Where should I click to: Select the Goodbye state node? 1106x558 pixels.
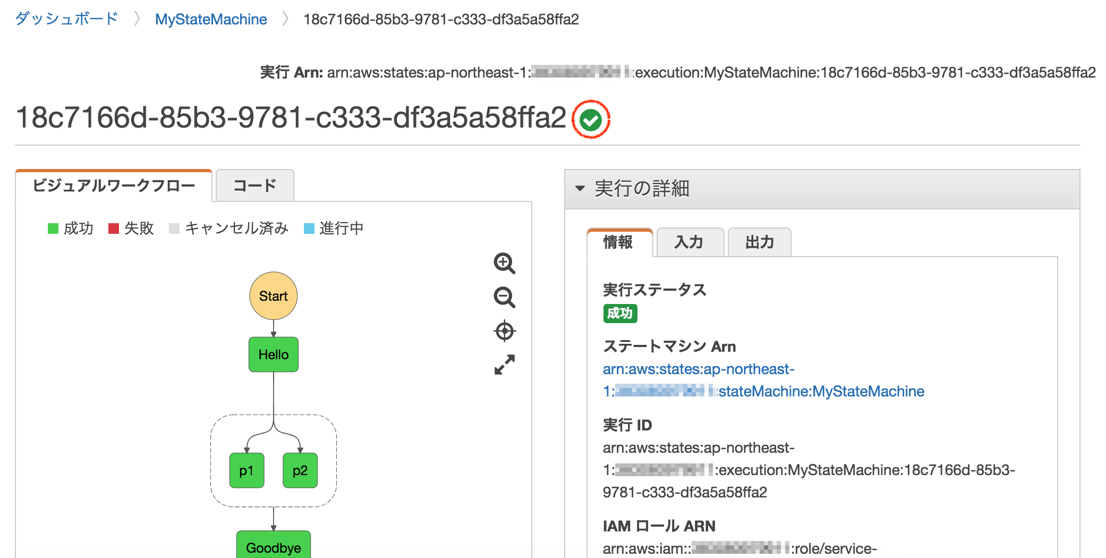pyautogui.click(x=273, y=547)
